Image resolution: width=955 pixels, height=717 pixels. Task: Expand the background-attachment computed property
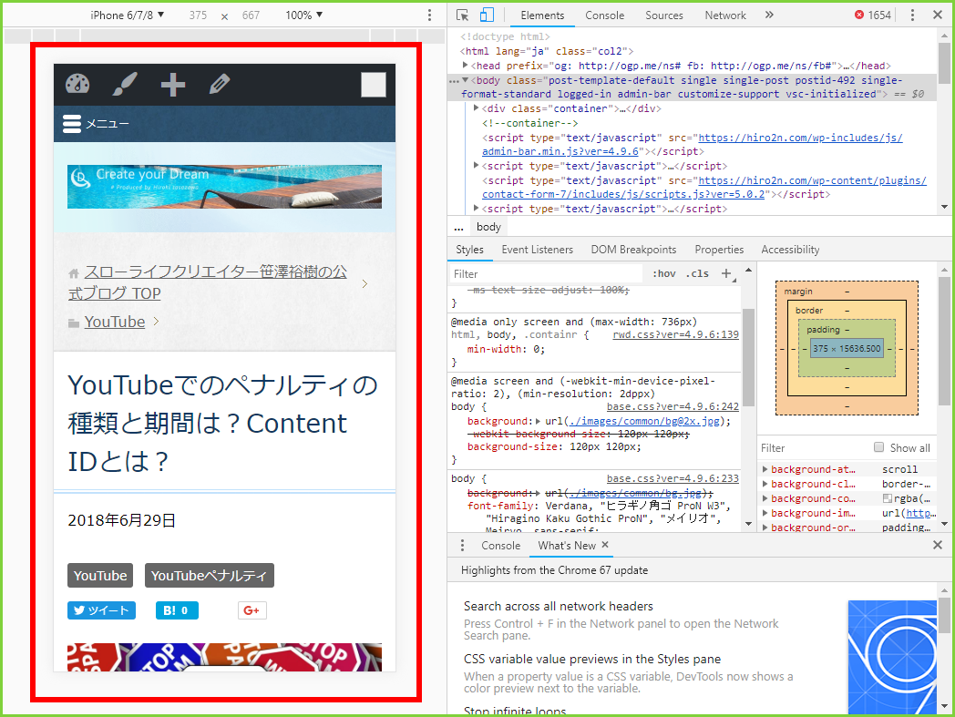point(765,469)
